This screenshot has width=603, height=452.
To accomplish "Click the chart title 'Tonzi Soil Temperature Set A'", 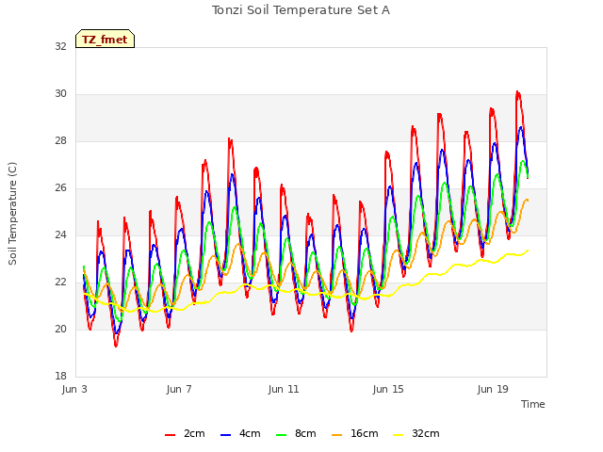I will [x=301, y=10].
